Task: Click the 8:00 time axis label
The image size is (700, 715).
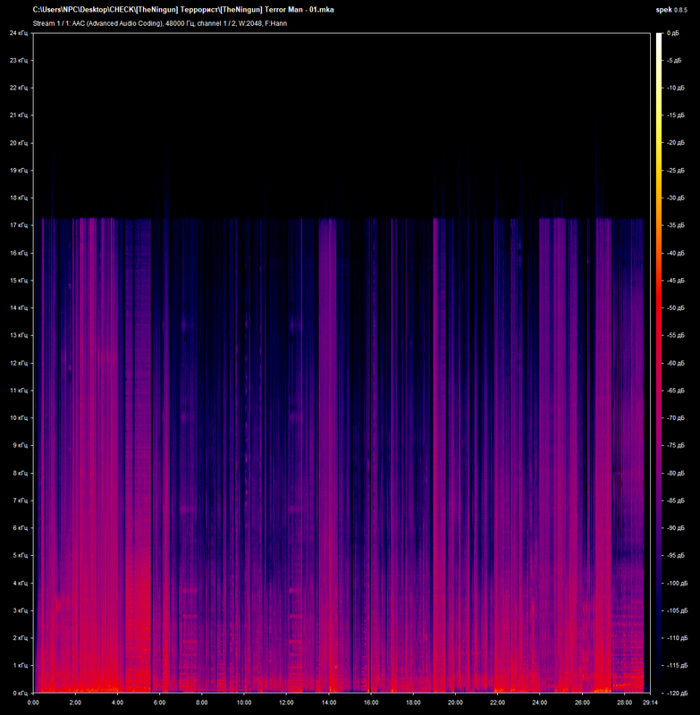Action: (202, 702)
